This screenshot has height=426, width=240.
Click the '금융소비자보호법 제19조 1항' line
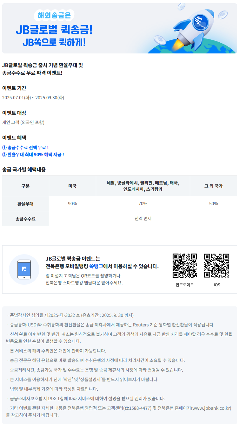(x=85, y=399)
